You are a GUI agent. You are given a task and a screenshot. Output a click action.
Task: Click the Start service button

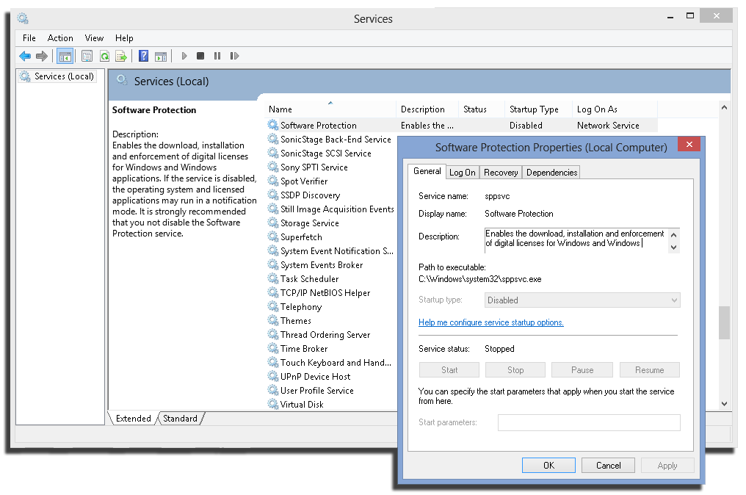449,370
